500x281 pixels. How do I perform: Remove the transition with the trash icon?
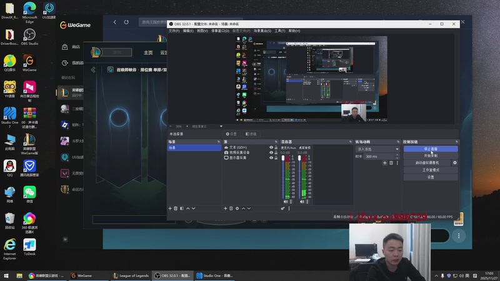pos(391,163)
